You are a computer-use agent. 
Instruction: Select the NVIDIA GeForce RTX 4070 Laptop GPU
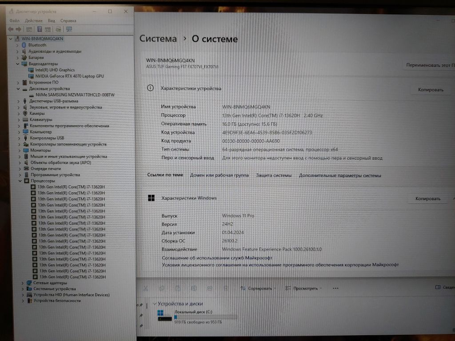pyautogui.click(x=69, y=76)
